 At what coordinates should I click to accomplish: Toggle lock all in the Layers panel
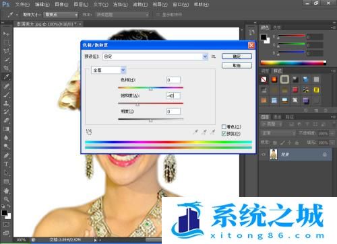pyautogui.click(x=297, y=143)
